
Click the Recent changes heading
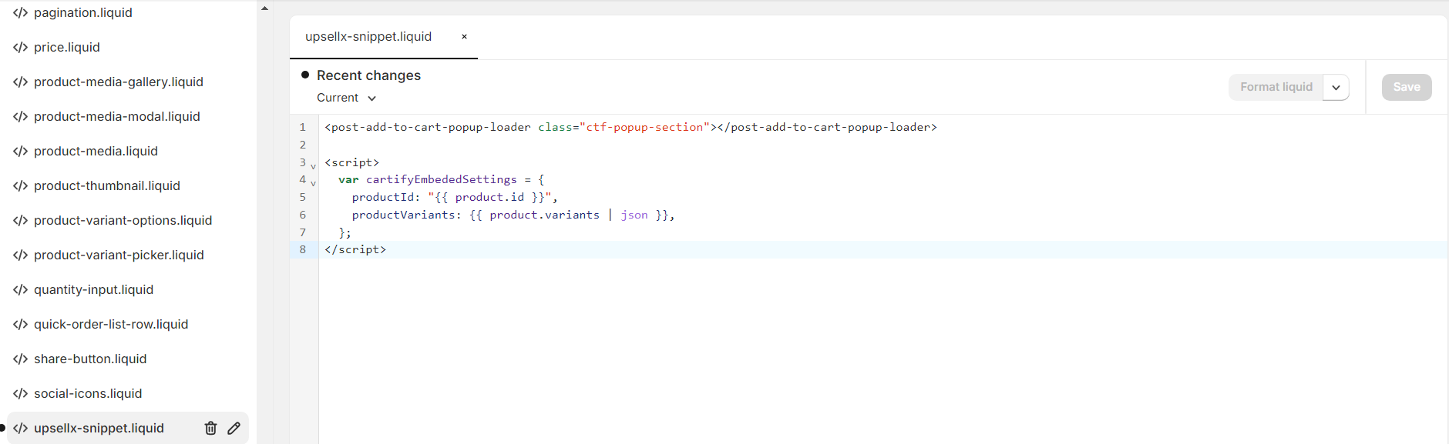(x=368, y=75)
